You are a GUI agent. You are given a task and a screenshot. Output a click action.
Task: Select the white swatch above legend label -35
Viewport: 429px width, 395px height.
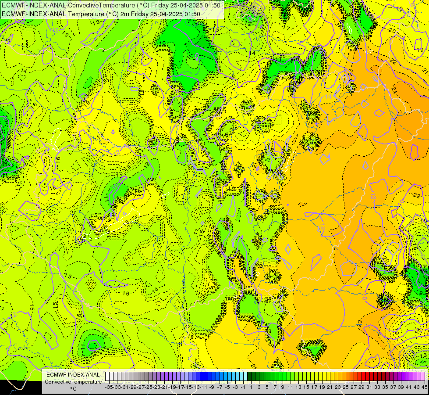point(107,377)
